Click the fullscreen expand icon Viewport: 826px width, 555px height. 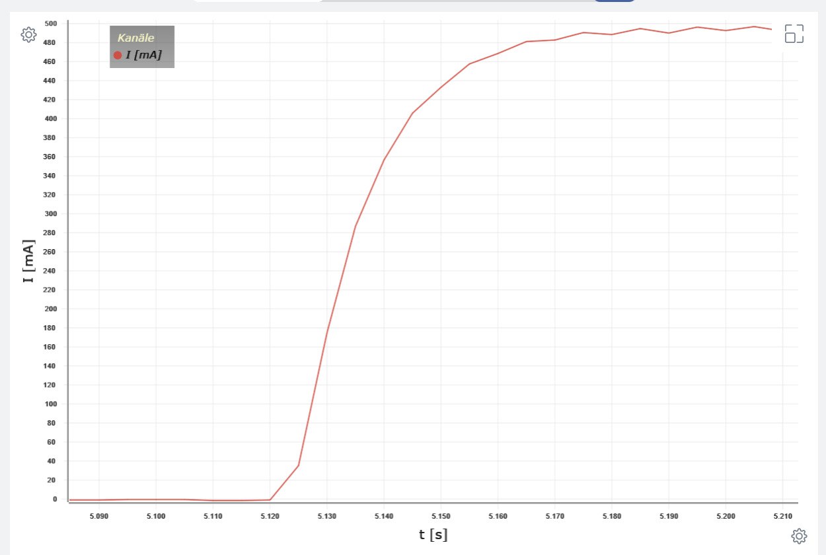pos(794,34)
